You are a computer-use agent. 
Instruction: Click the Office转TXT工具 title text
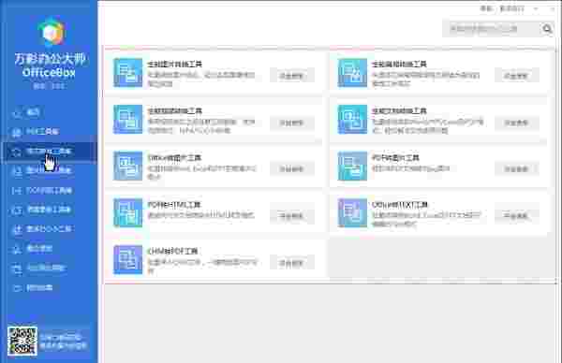400,204
